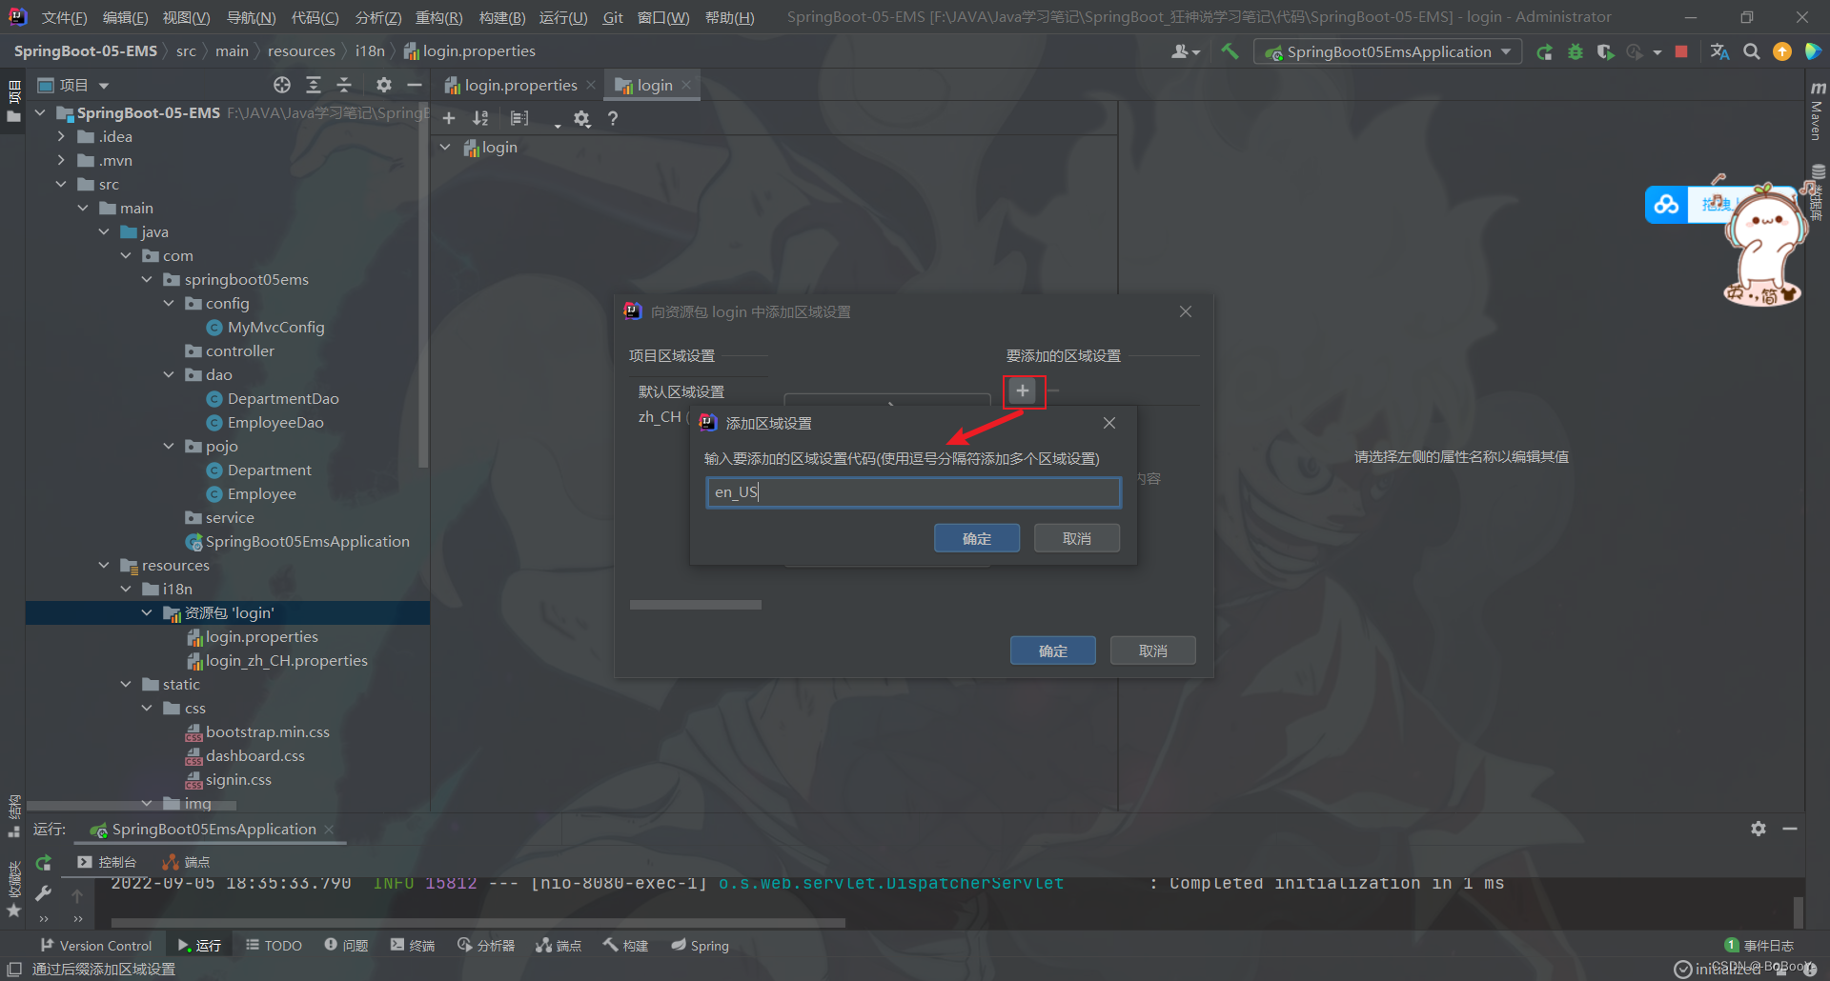The height and width of the screenshot is (981, 1830).
Task: Open the TODO tool window
Action: (x=274, y=946)
